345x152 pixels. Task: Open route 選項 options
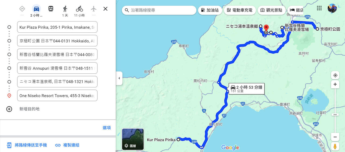pos(107,128)
